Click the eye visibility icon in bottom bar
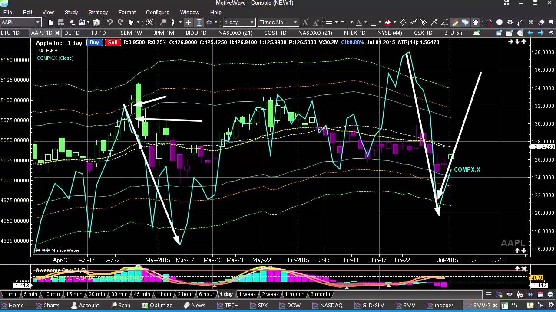Image resolution: width=556 pixels, height=312 pixels. tap(510, 294)
